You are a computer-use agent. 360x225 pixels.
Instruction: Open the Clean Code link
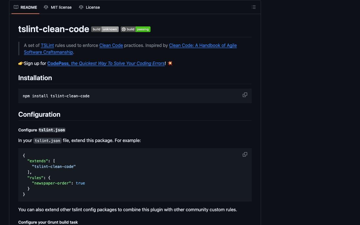click(x=111, y=45)
